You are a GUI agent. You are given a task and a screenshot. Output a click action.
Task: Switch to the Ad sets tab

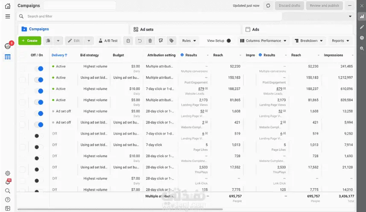[186, 29]
